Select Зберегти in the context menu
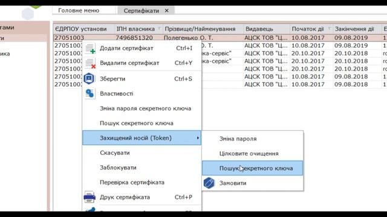 coord(141,79)
